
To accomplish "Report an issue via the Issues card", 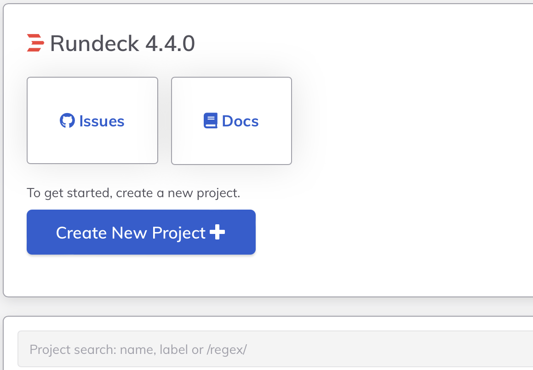I will click(92, 120).
